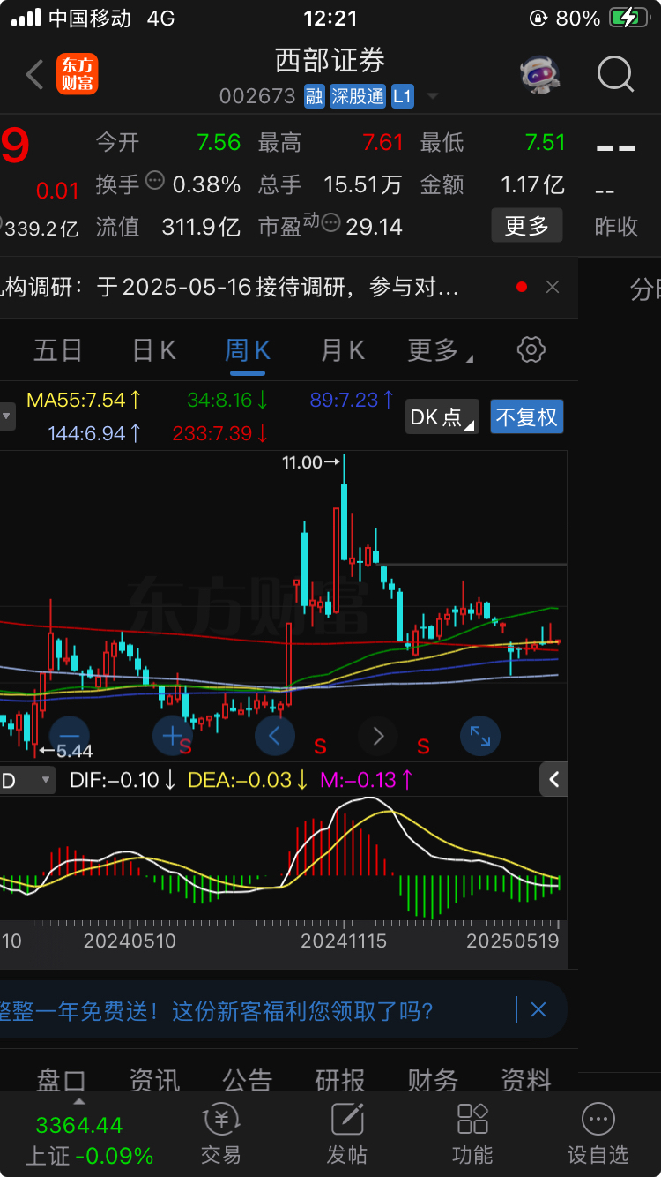The image size is (661, 1177).
Task: Tap the 更多 quote details button
Action: (x=526, y=226)
